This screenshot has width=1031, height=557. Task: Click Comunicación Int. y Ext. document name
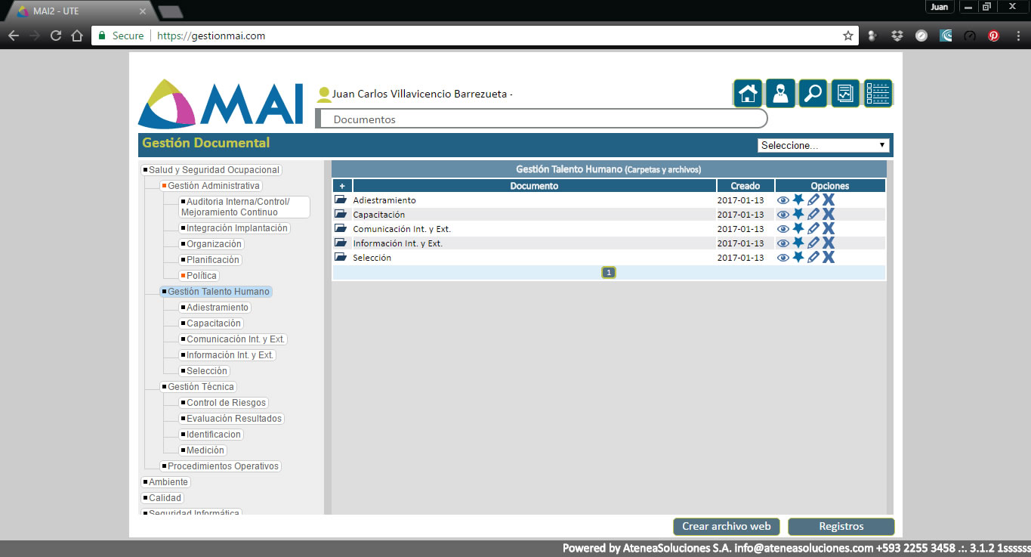402,229
